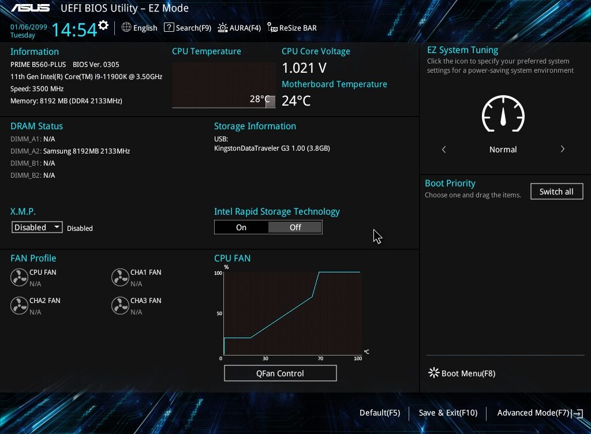Click the CPU Temperature graph
Image resolution: width=591 pixels, height=434 pixels.
click(224, 85)
